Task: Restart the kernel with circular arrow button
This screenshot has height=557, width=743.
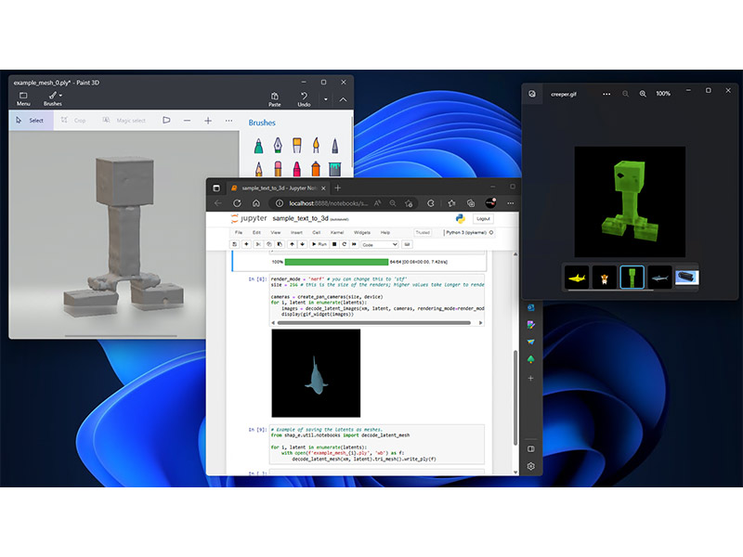Action: click(x=345, y=244)
